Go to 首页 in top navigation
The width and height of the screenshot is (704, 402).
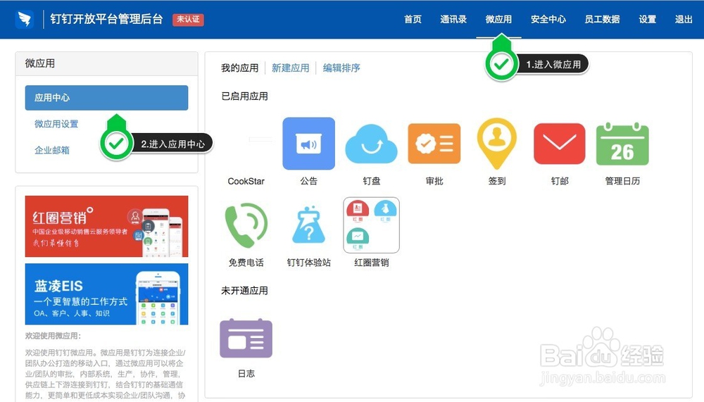point(413,19)
